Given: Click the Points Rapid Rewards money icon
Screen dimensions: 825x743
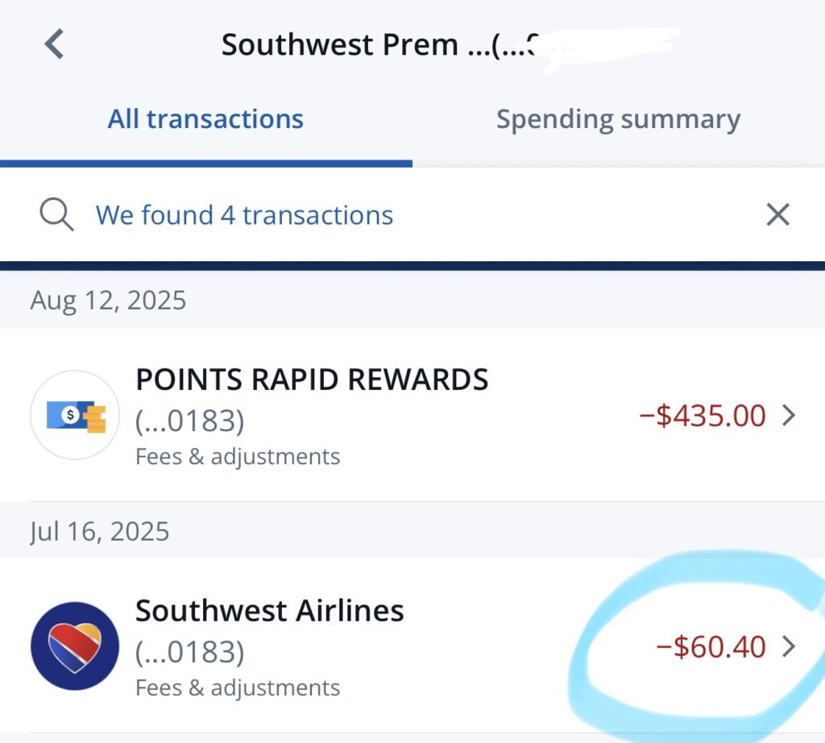Looking at the screenshot, I should [74, 415].
